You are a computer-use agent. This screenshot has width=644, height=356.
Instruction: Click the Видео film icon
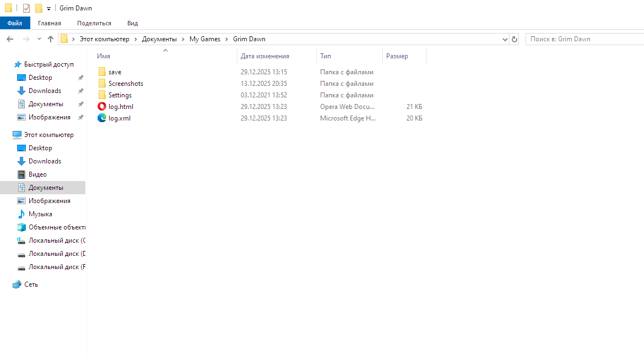pos(21,174)
